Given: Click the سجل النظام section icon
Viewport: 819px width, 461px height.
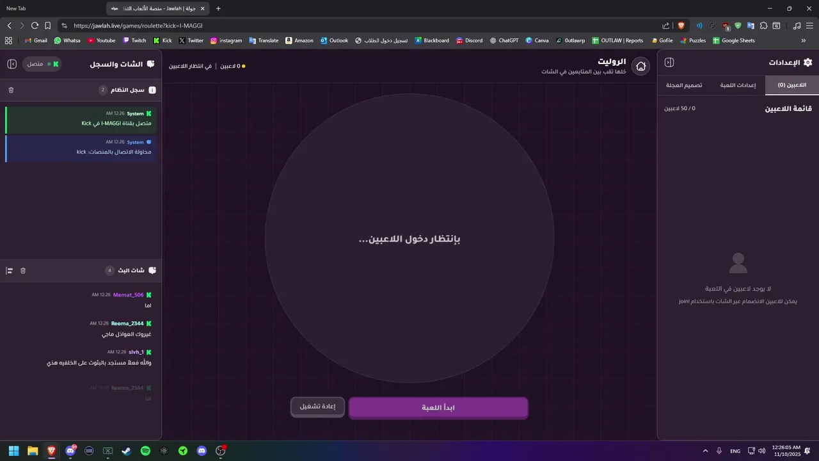Looking at the screenshot, I should pos(152,90).
